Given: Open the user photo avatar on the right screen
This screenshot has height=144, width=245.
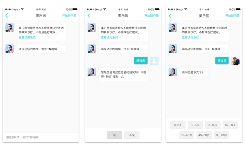Looking at the screenshot, I should coord(235,61).
